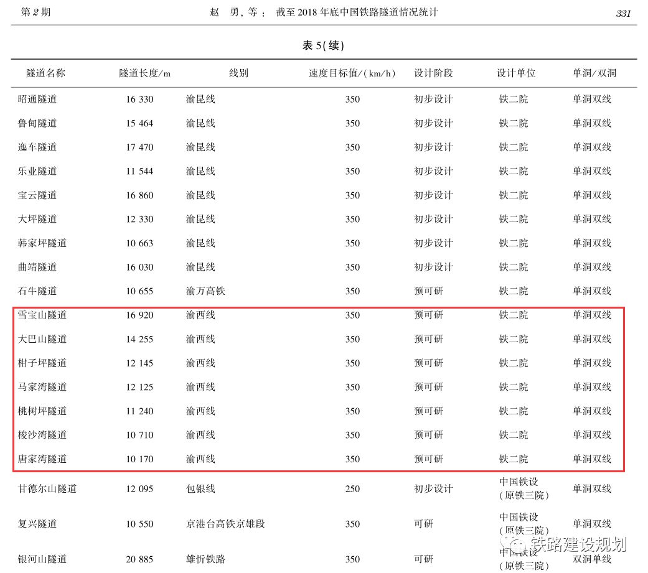Click the length value 20 885
648x573 pixels.
pyautogui.click(x=139, y=560)
